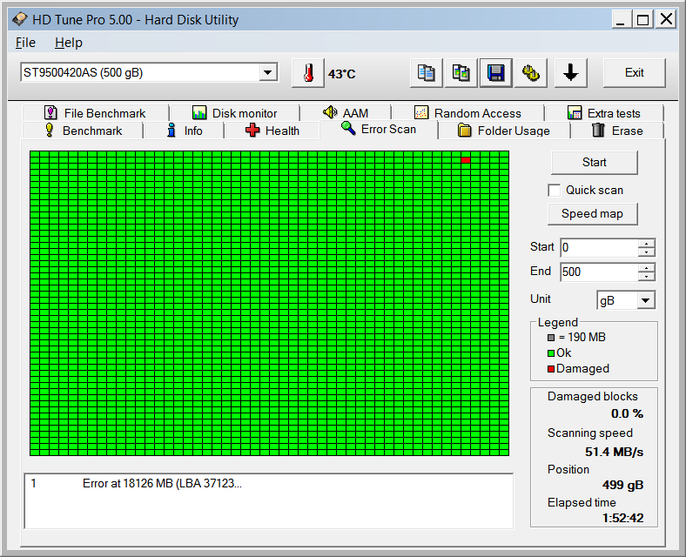The image size is (686, 557).
Task: Switch to the Random Access tab
Action: (x=467, y=113)
